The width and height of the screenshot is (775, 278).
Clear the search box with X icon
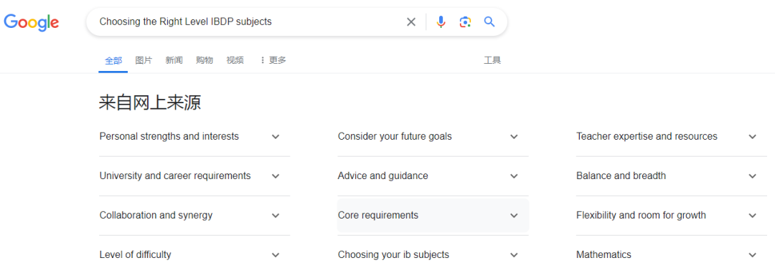[x=411, y=21]
